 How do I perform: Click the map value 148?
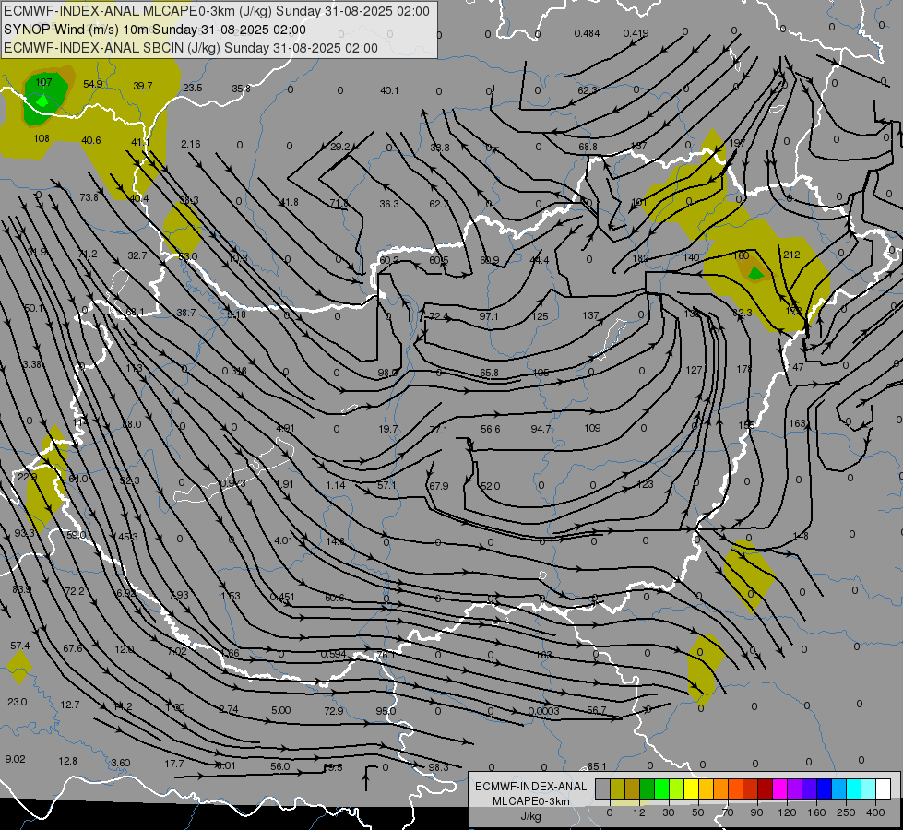(801, 536)
